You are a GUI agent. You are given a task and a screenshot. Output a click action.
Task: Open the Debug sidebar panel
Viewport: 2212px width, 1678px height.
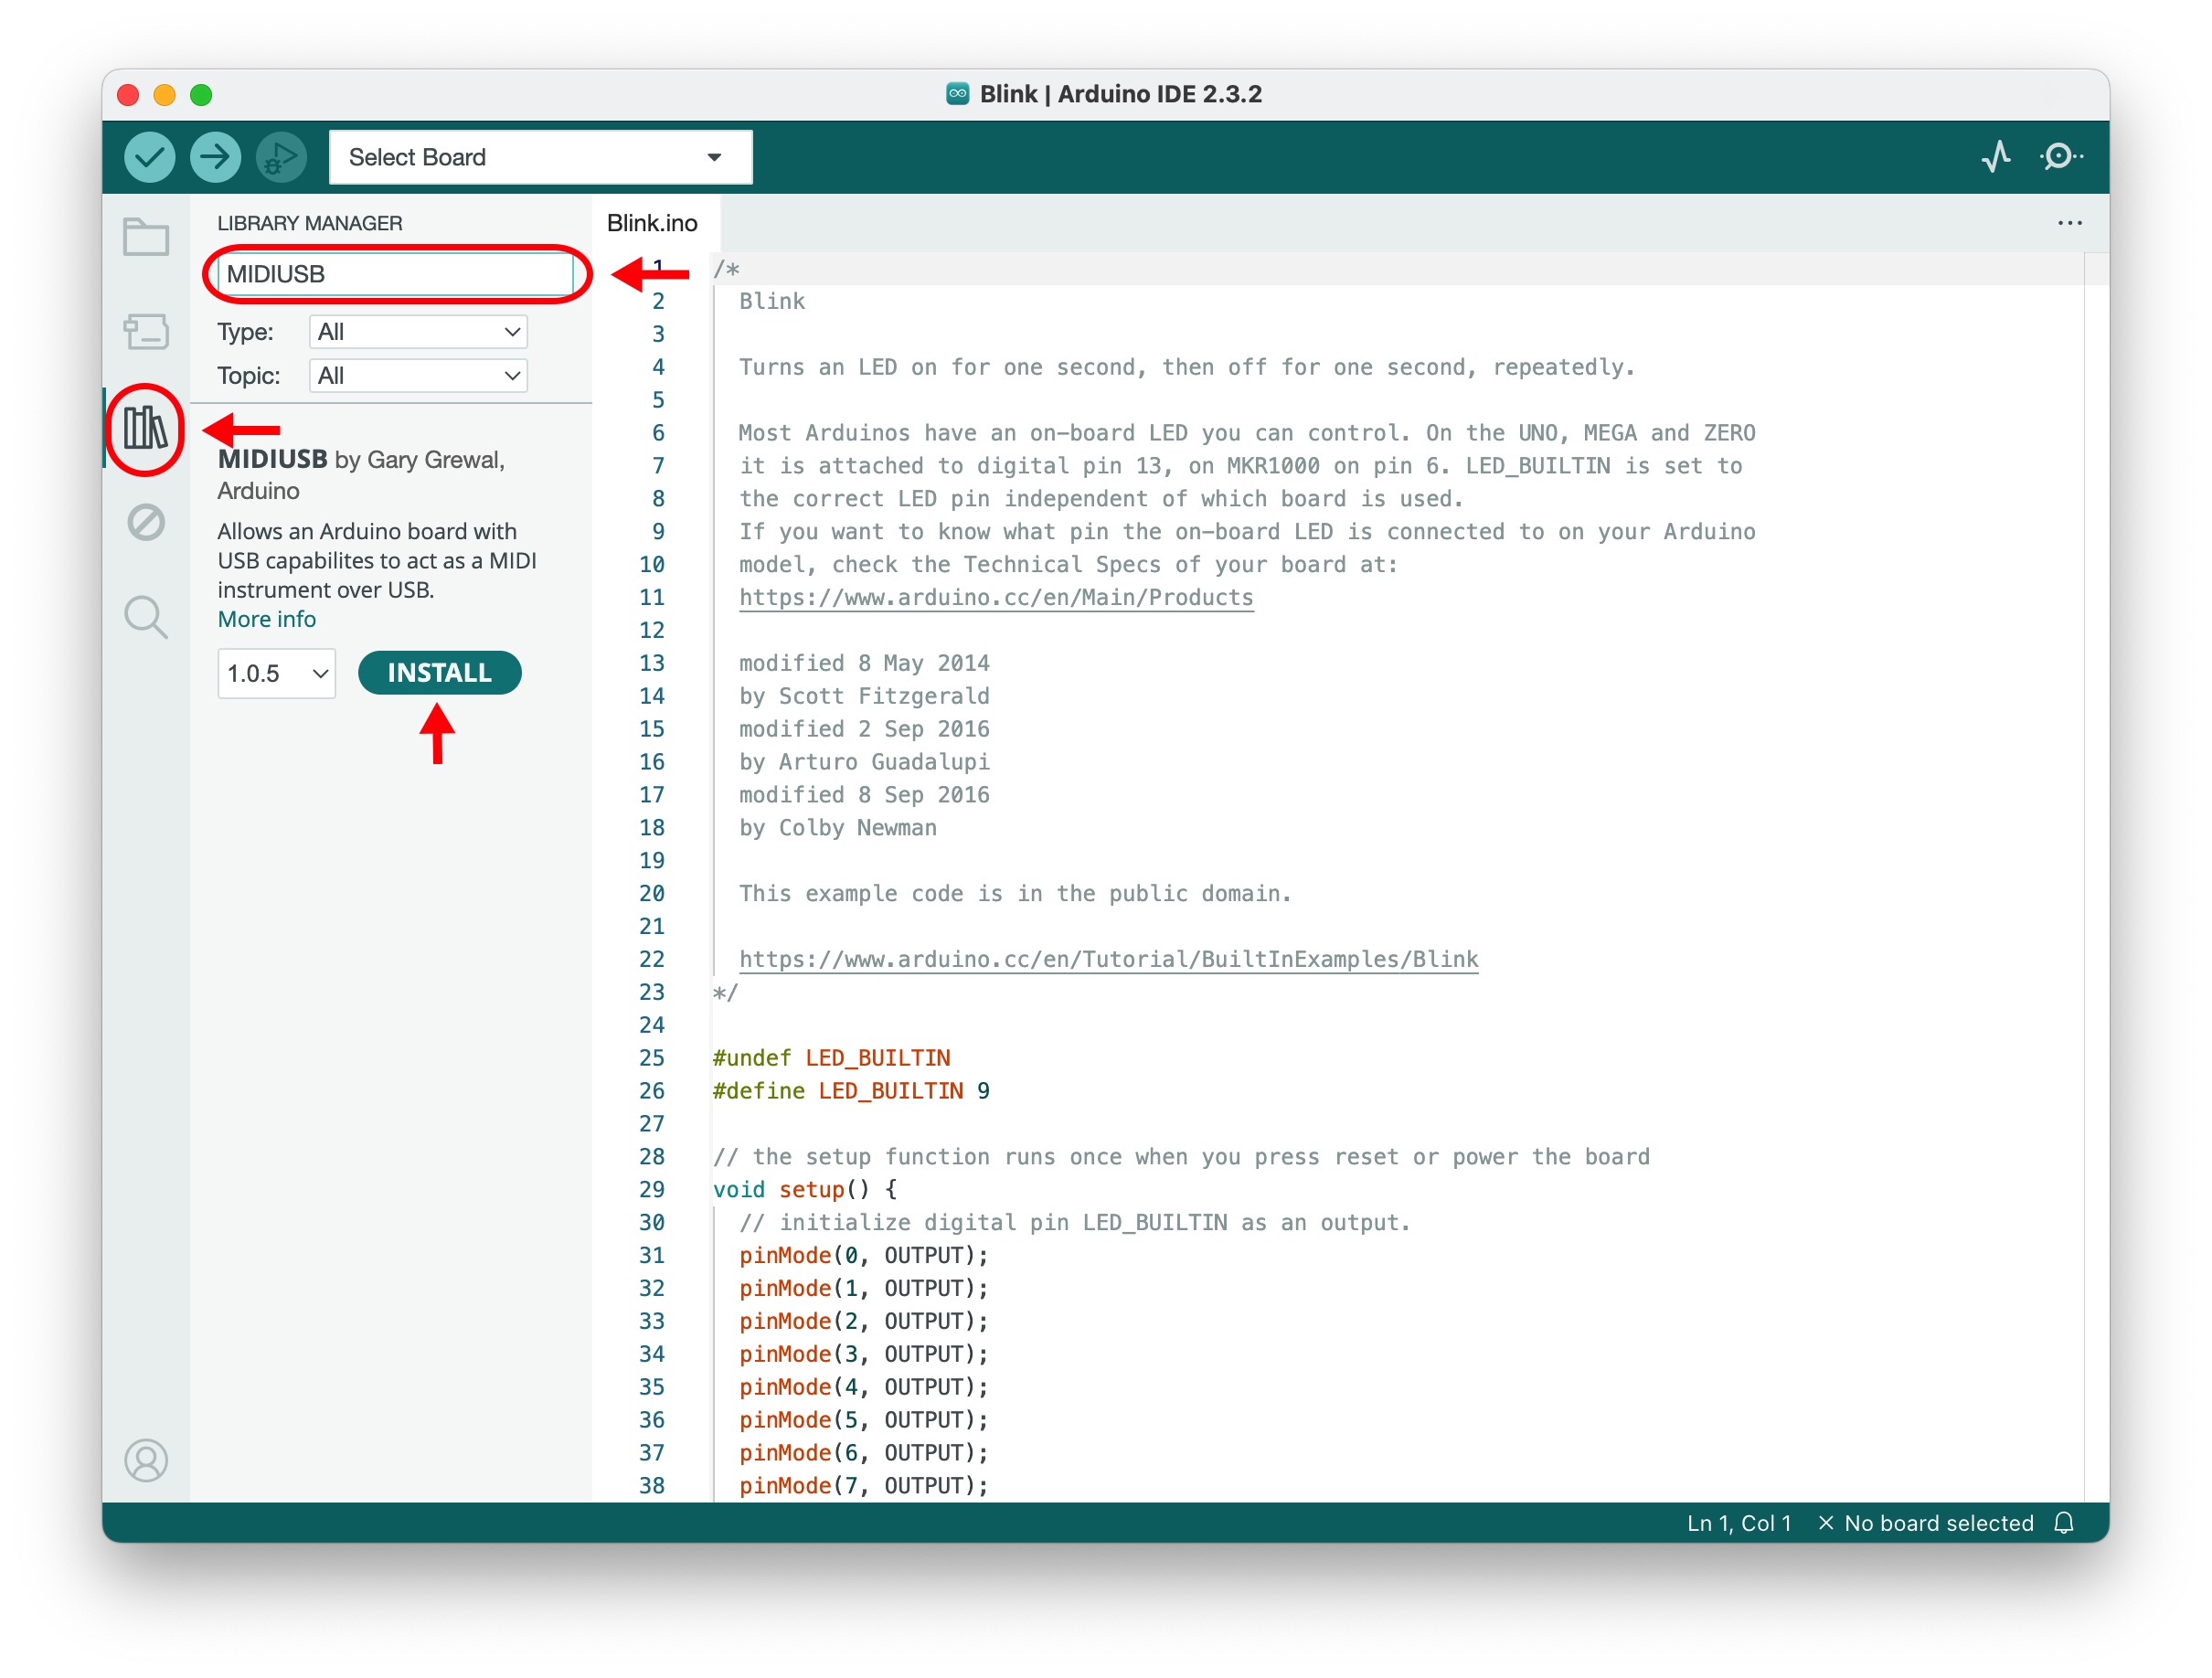tap(146, 522)
